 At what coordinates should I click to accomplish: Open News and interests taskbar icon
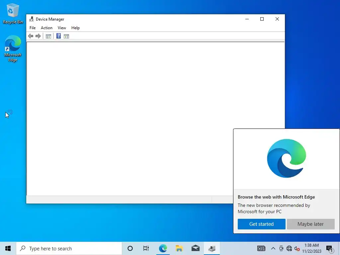[x=261, y=248]
